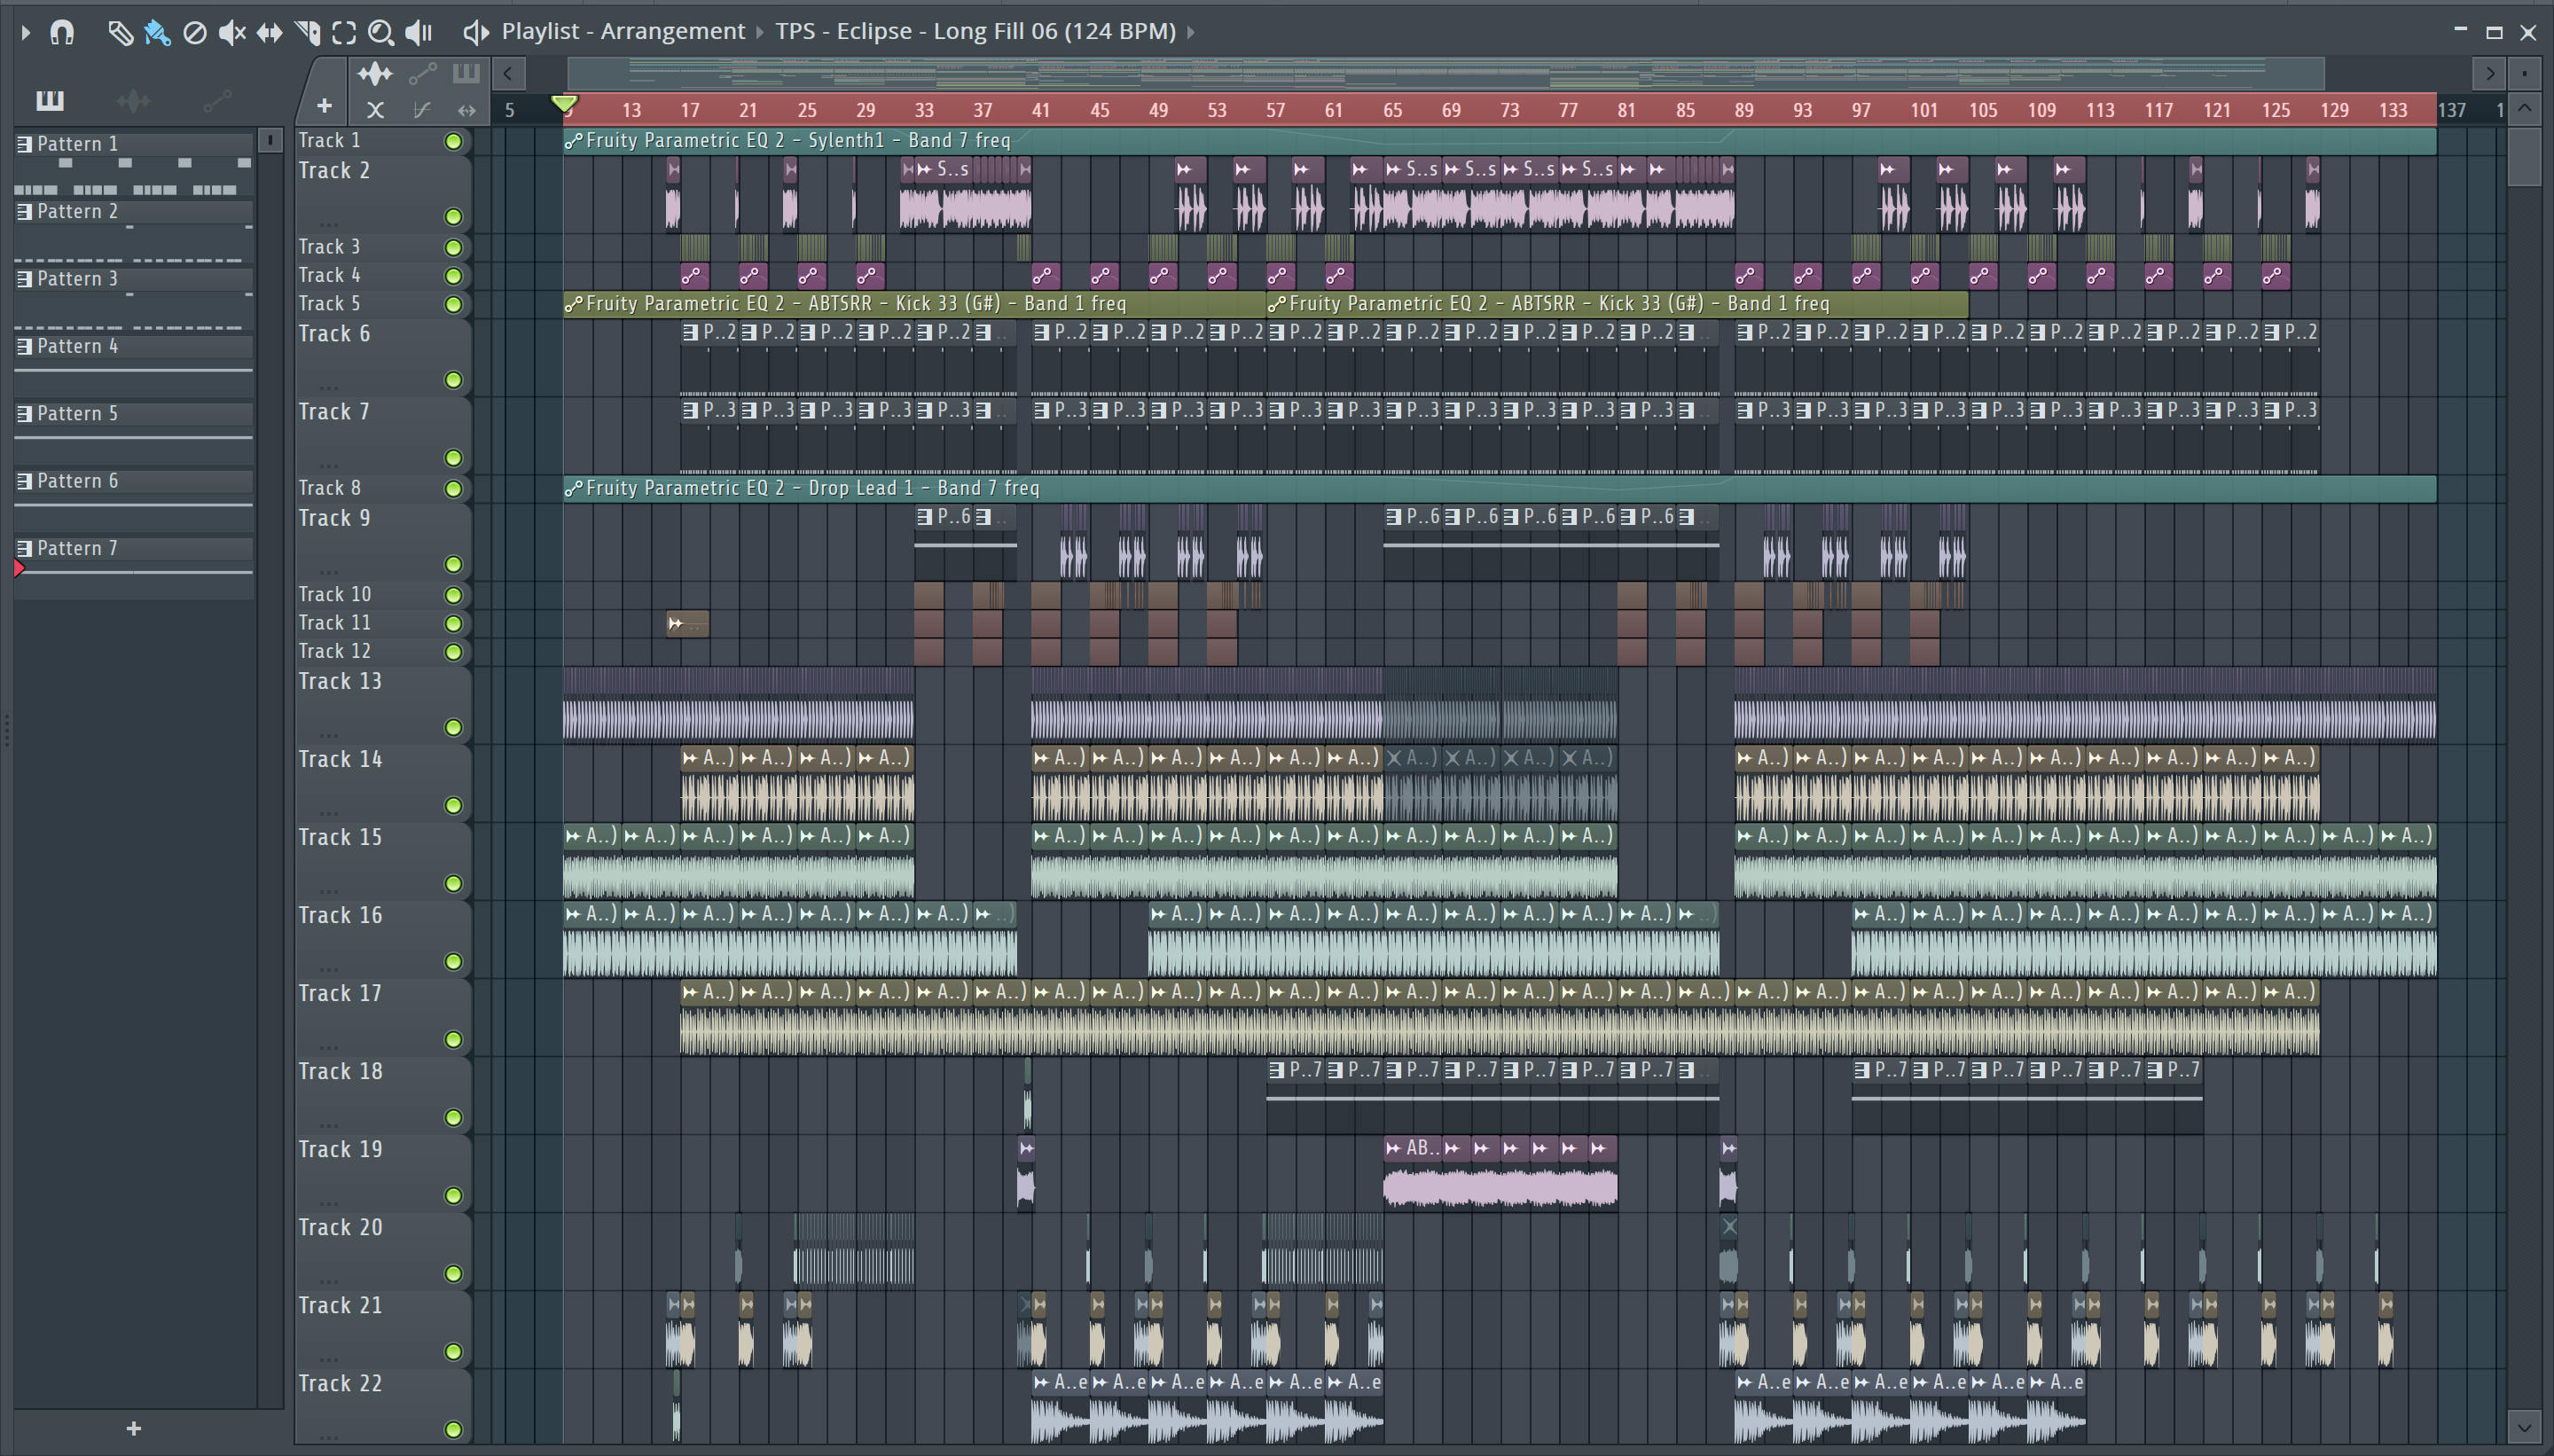This screenshot has height=1456, width=2554.
Task: Open Track 14 options via its dots
Action: click(x=329, y=813)
